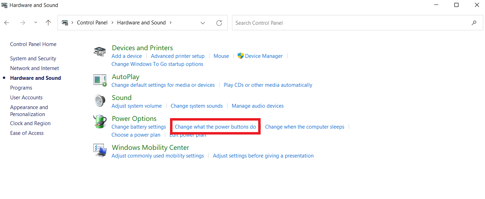
Task: Select Control Panel in the breadcrumb
Action: click(92, 23)
